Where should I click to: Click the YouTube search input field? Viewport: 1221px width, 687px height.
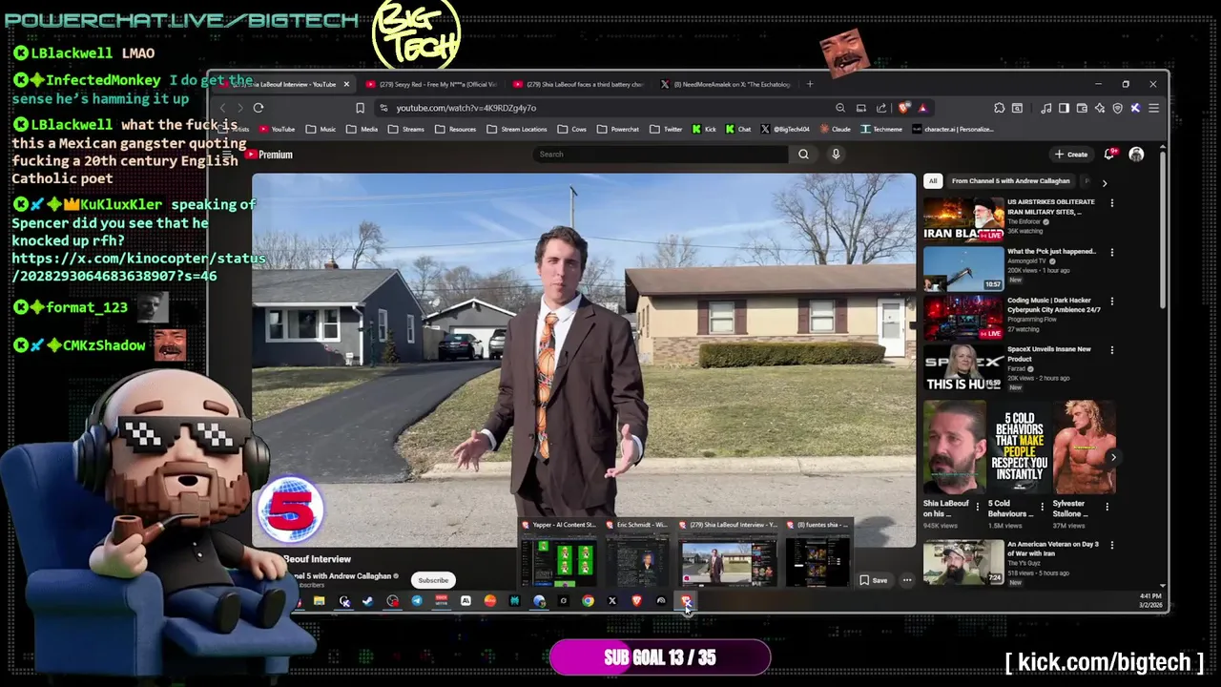click(660, 155)
